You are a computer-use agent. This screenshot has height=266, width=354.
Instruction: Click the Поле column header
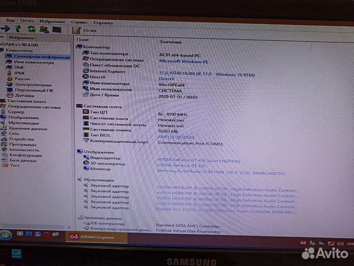click(83, 39)
